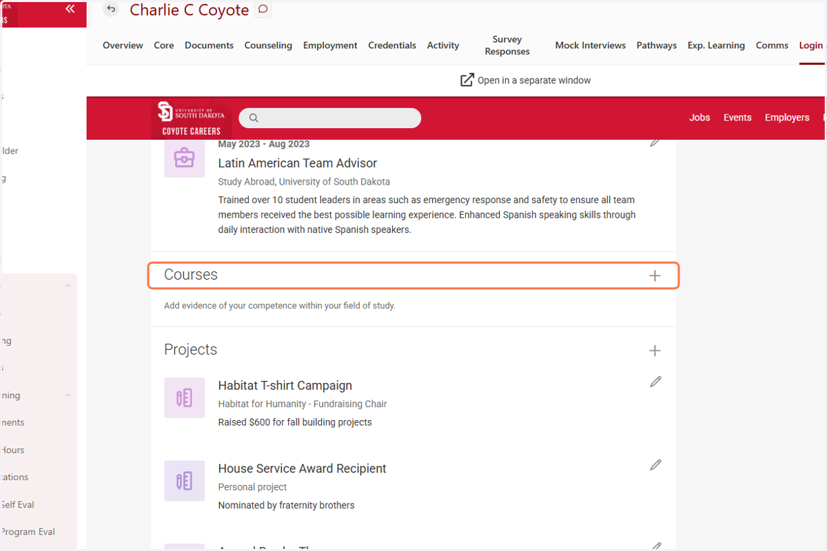Screen dimensions: 827x551
Task: Open the Self Eval sidebar item
Action: click(17, 505)
